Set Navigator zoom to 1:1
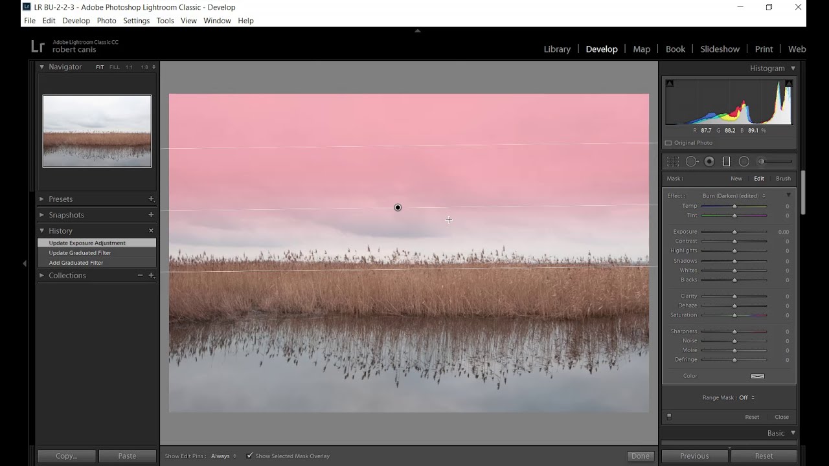Image resolution: width=829 pixels, height=466 pixels. coord(129,67)
